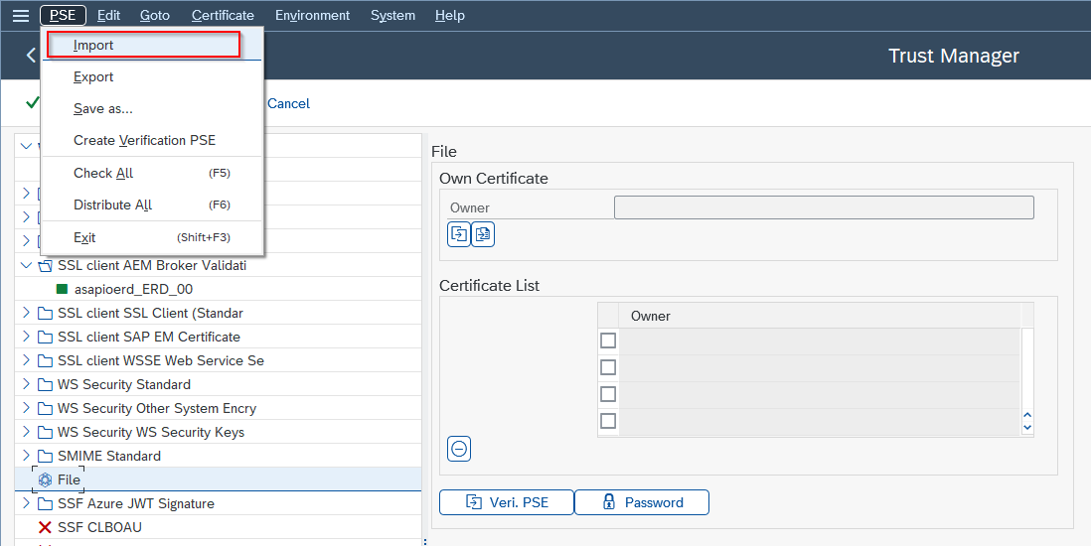This screenshot has height=546, width=1091.
Task: Select the WS Security Standard row text
Action: tap(124, 384)
